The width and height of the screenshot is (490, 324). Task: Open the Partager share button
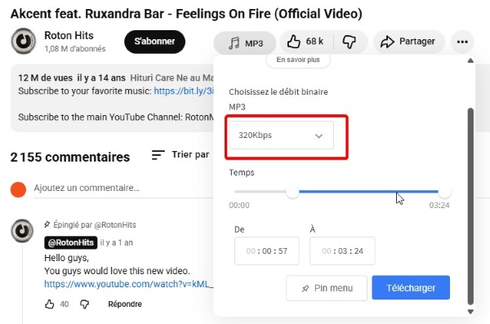(408, 42)
